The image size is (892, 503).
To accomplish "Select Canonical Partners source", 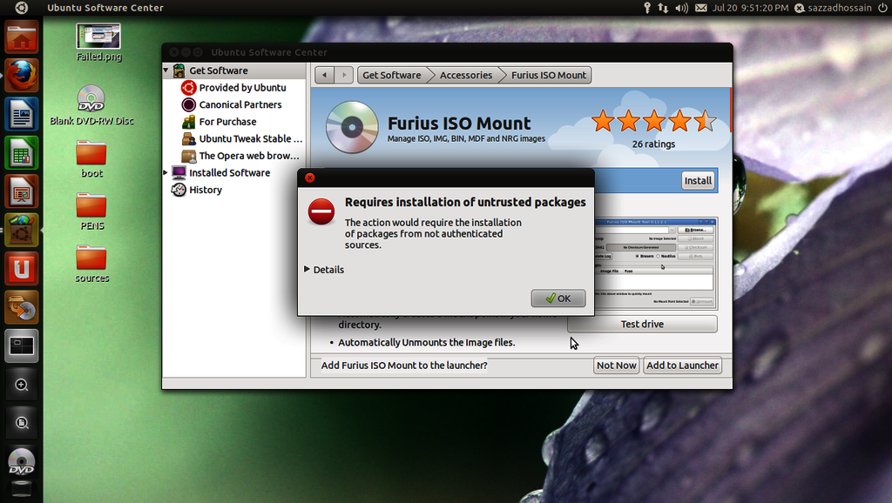I will coord(240,104).
